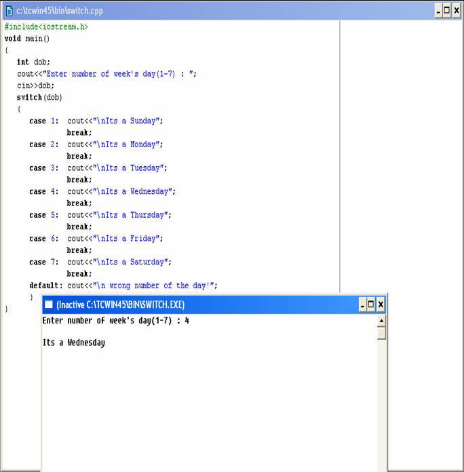The height and width of the screenshot is (472, 464).
Task: Click the "\nIts a Sunday" string
Action: (x=126, y=121)
